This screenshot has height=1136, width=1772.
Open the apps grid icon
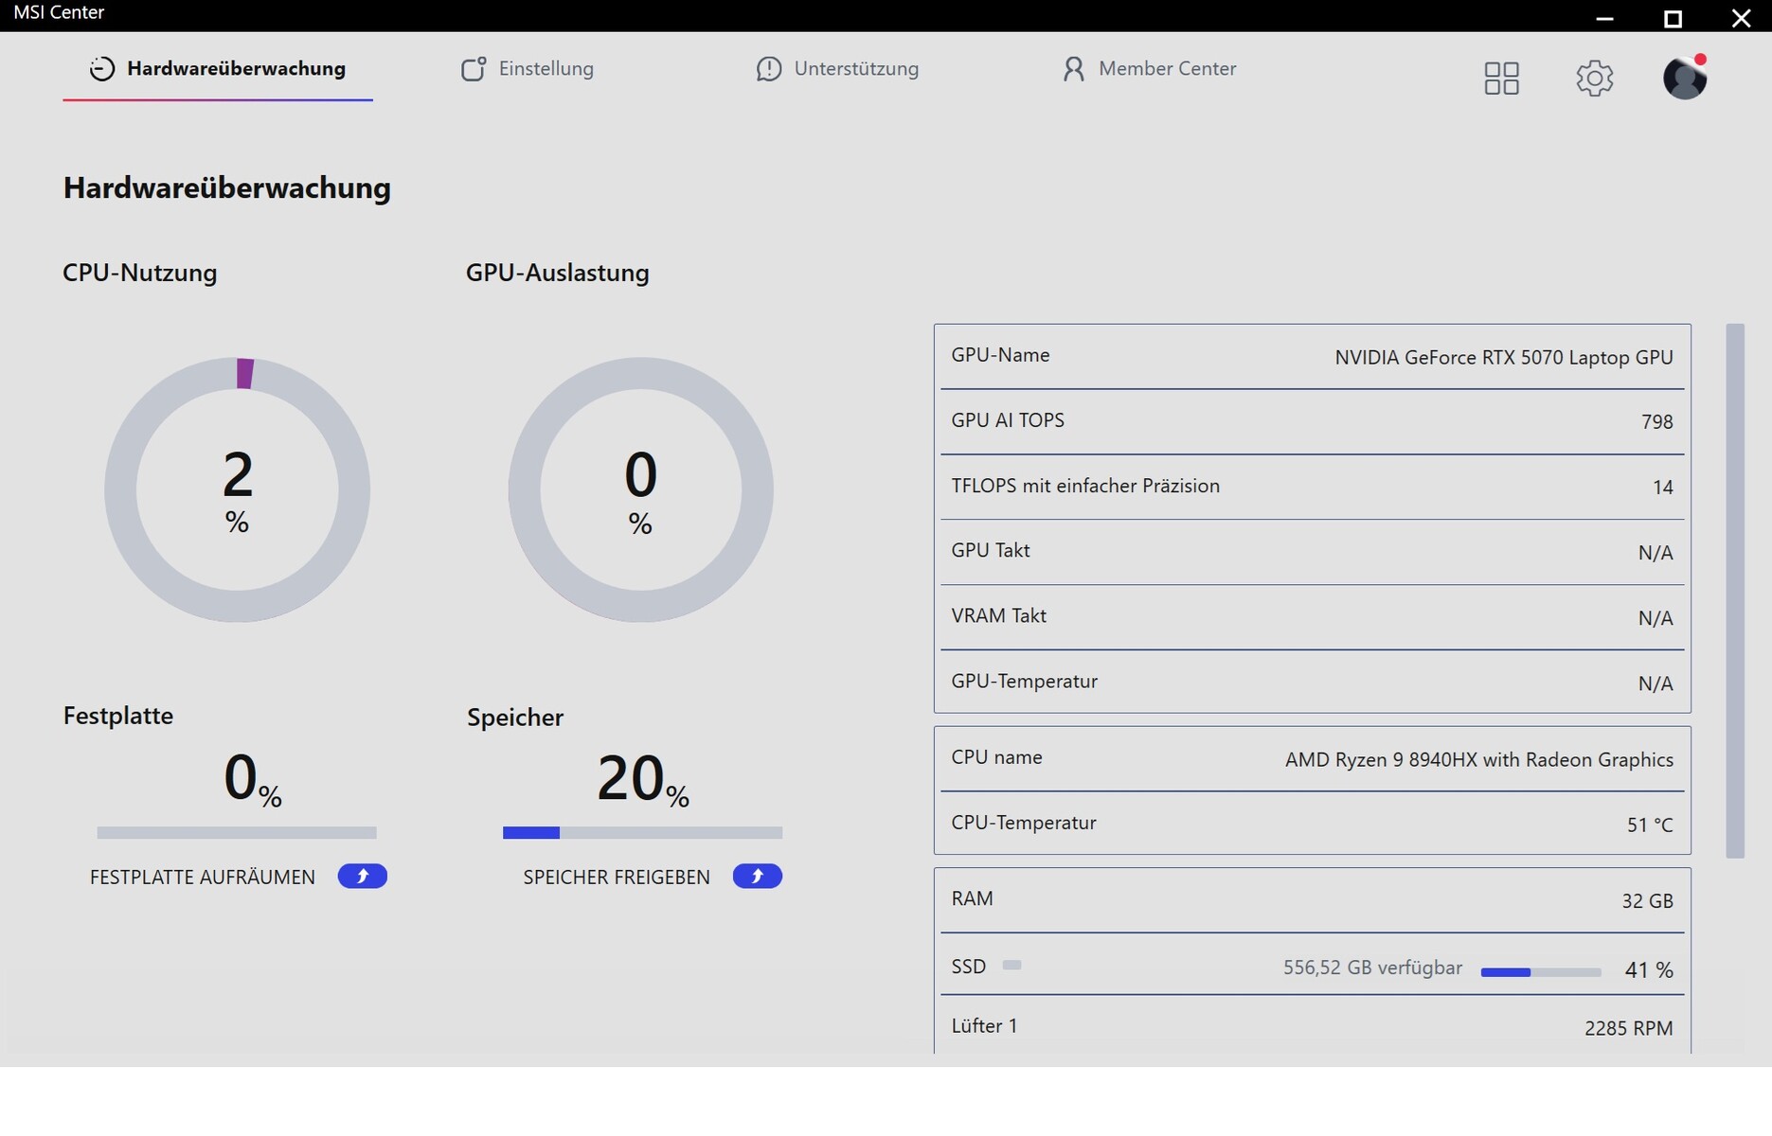click(1501, 78)
